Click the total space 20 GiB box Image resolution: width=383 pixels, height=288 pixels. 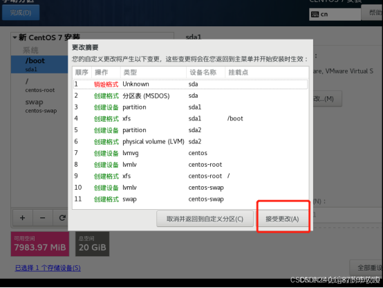pyautogui.click(x=93, y=244)
